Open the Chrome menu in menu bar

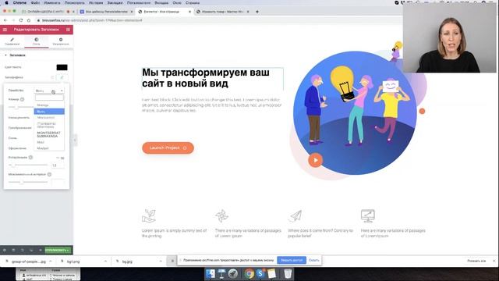tap(19, 2)
